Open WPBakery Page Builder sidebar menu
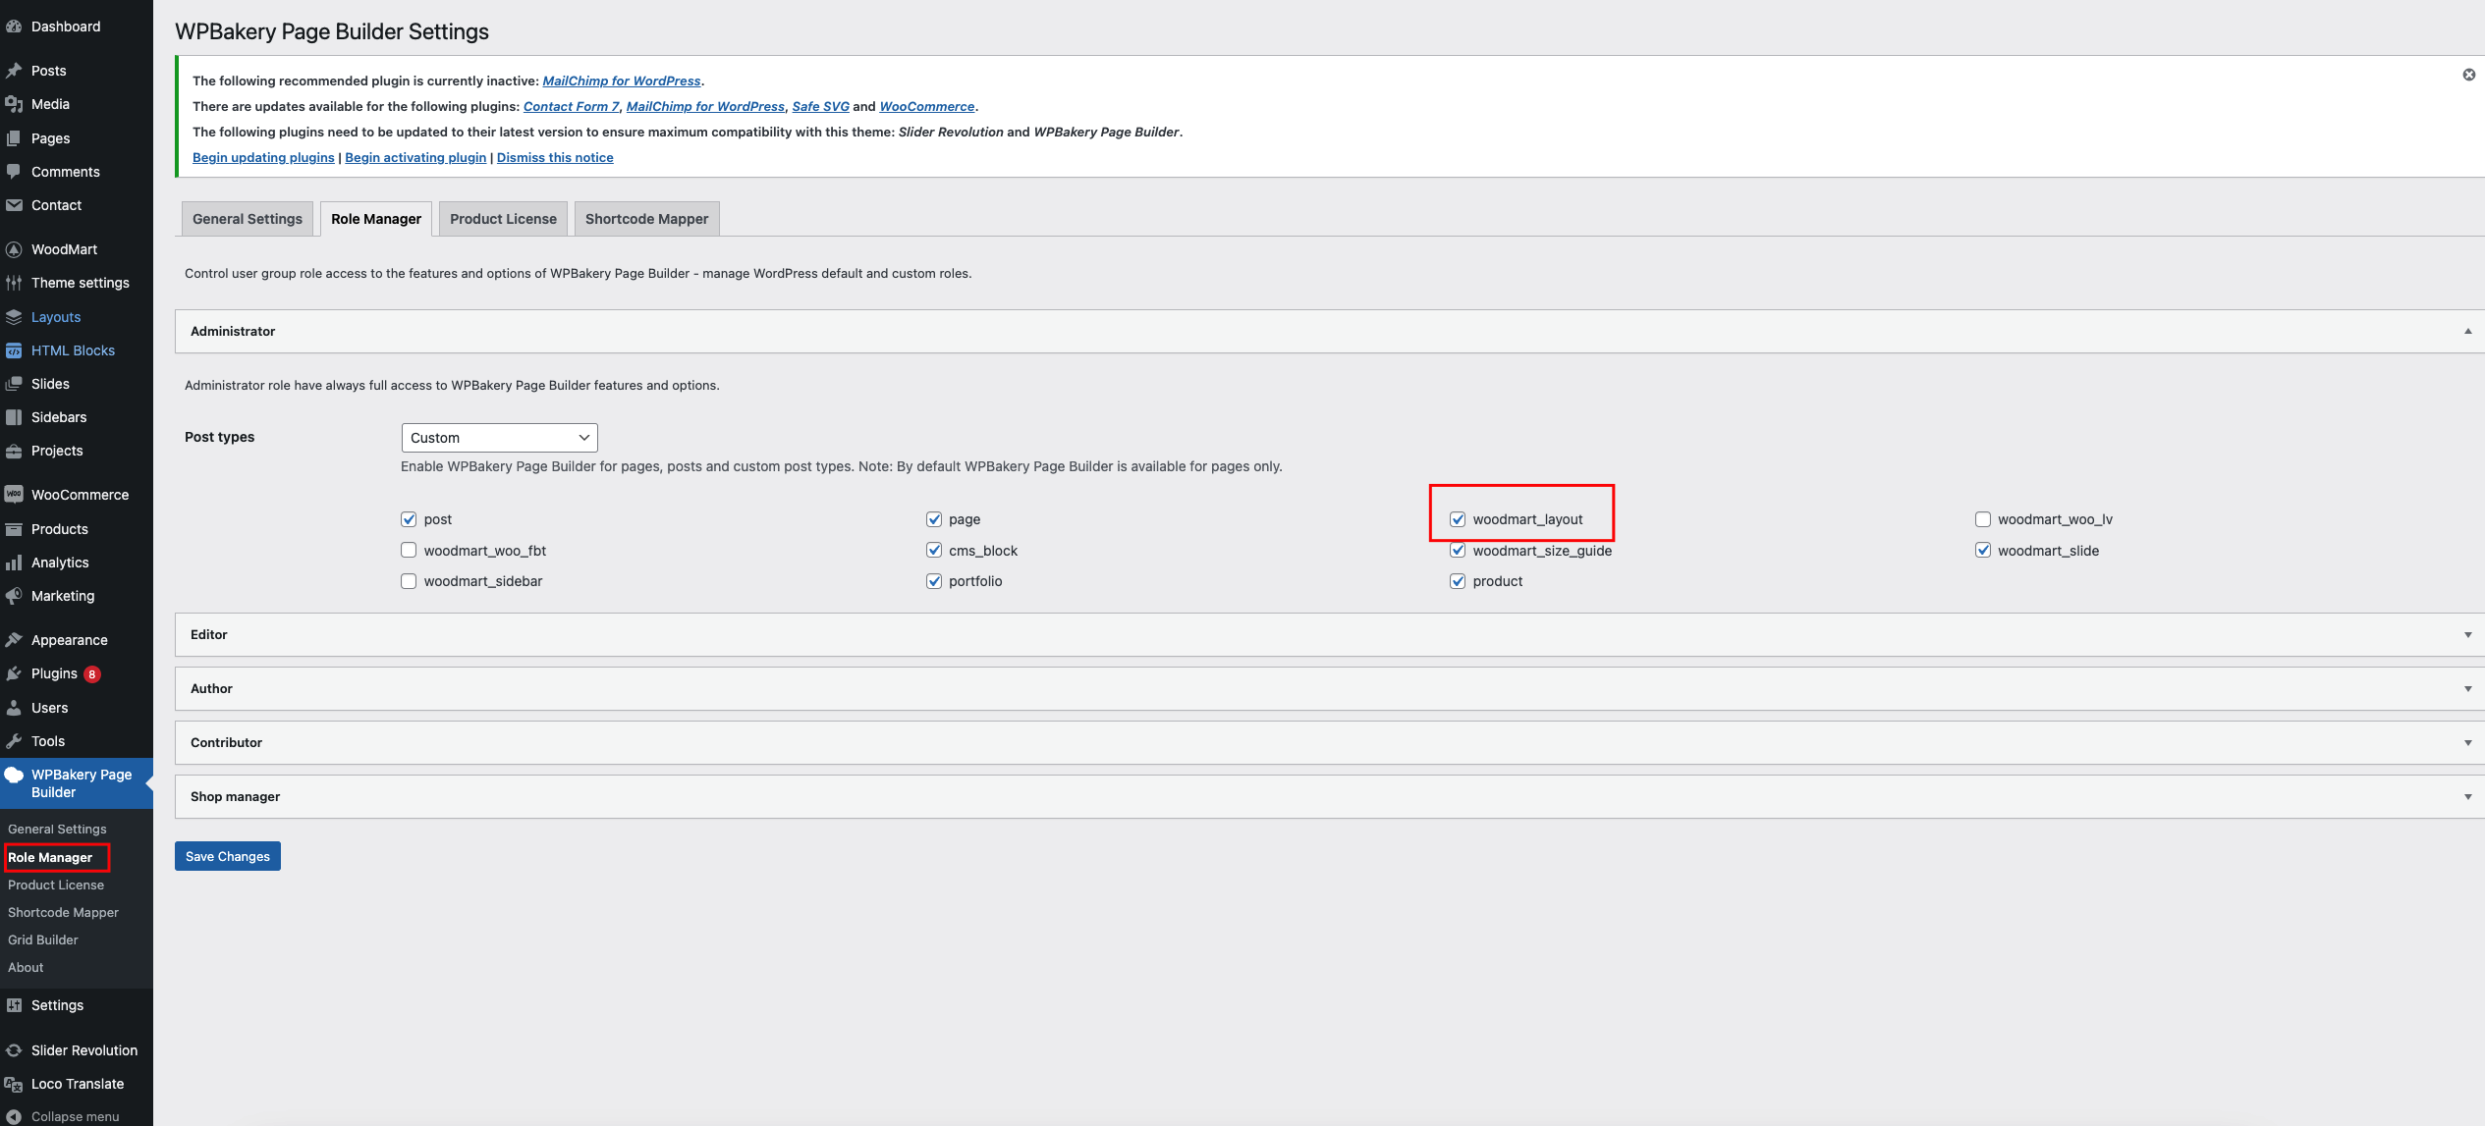Screen dimensions: 2485x1126 (x=77, y=783)
